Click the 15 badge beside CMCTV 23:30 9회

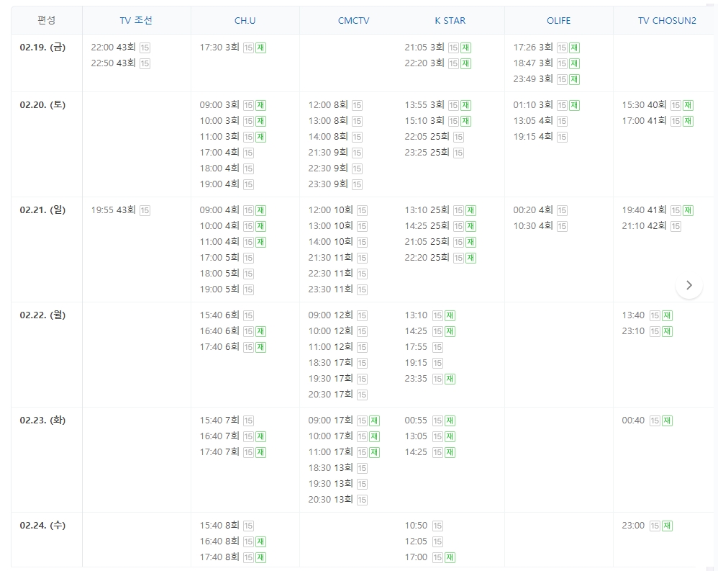pyautogui.click(x=357, y=184)
